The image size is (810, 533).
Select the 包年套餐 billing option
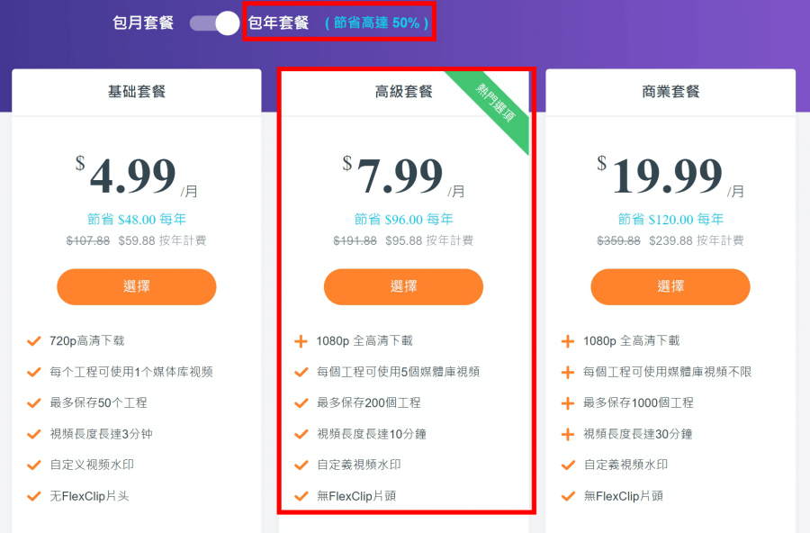(278, 23)
